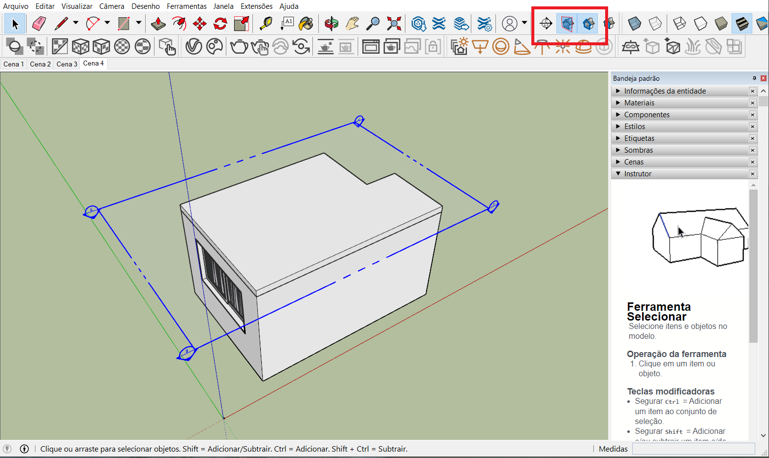Screen dimensions: 769x458
Task: Click the user account profile icon
Action: pos(510,24)
